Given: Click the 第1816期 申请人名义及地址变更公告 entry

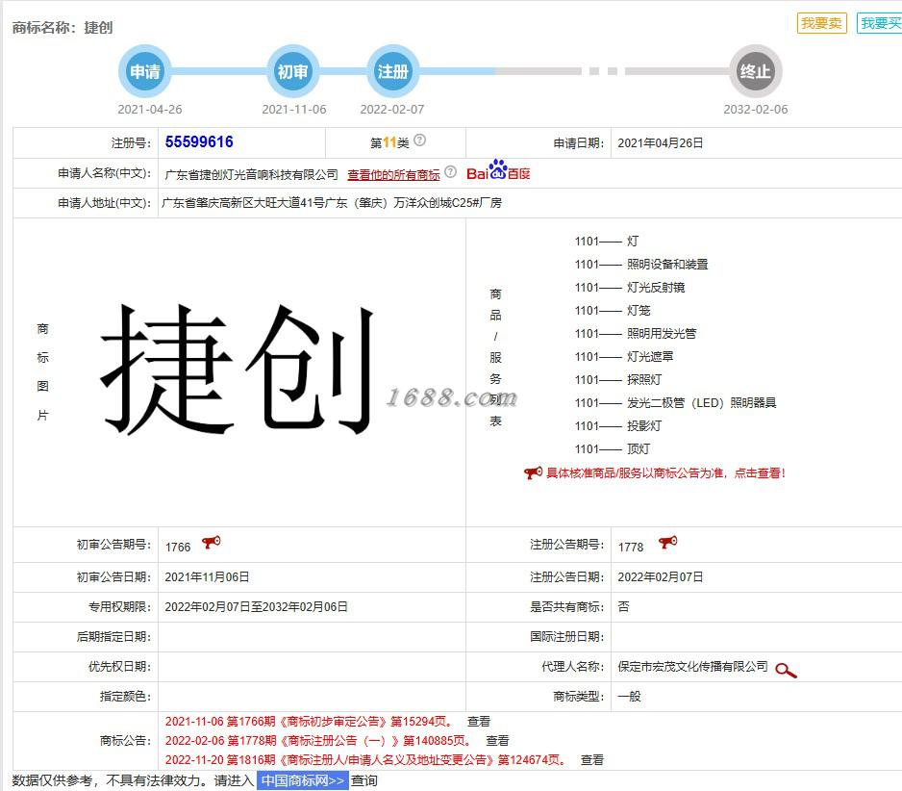Looking at the screenshot, I should 365,760.
